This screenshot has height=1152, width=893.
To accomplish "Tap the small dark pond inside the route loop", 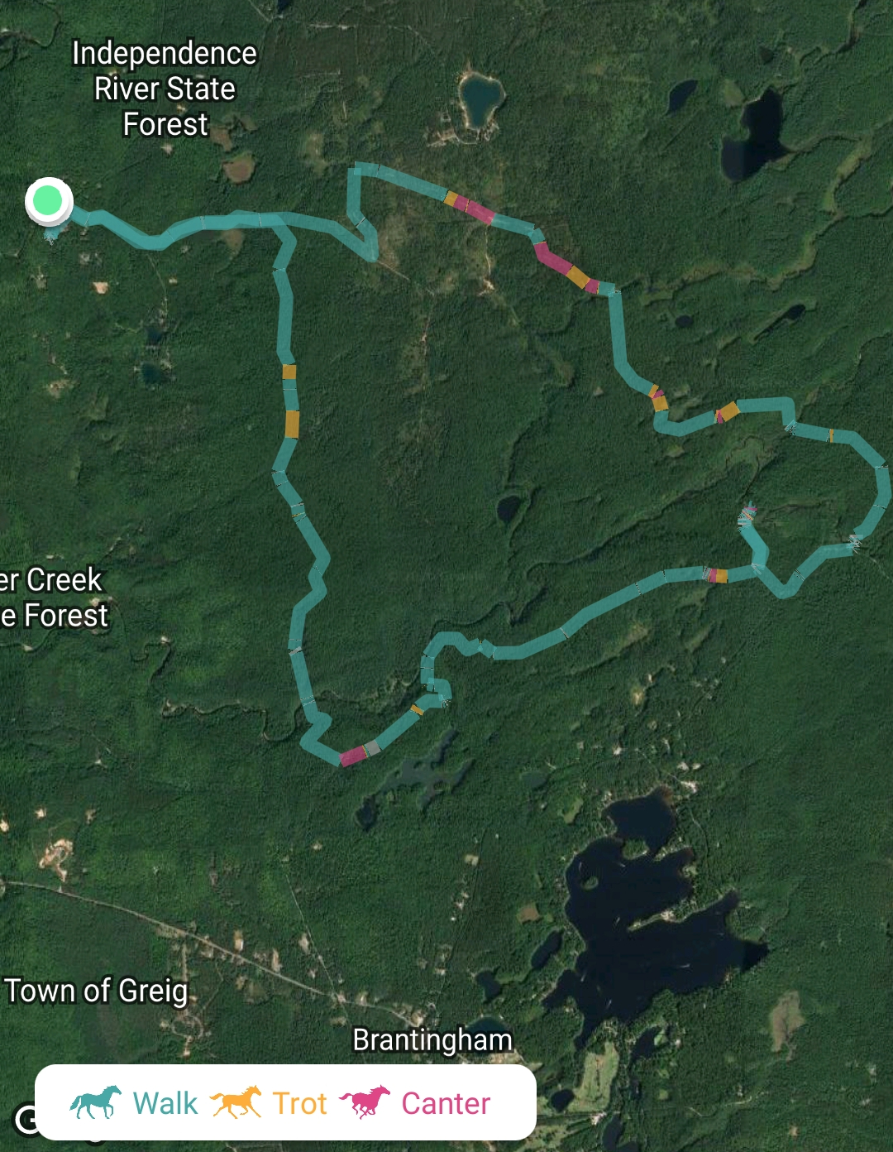I will click(509, 507).
